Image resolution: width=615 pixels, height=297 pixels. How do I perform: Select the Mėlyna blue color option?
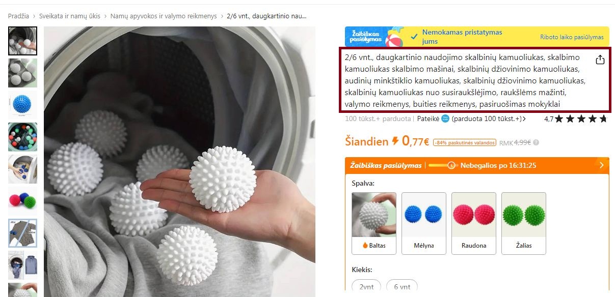[x=423, y=223]
